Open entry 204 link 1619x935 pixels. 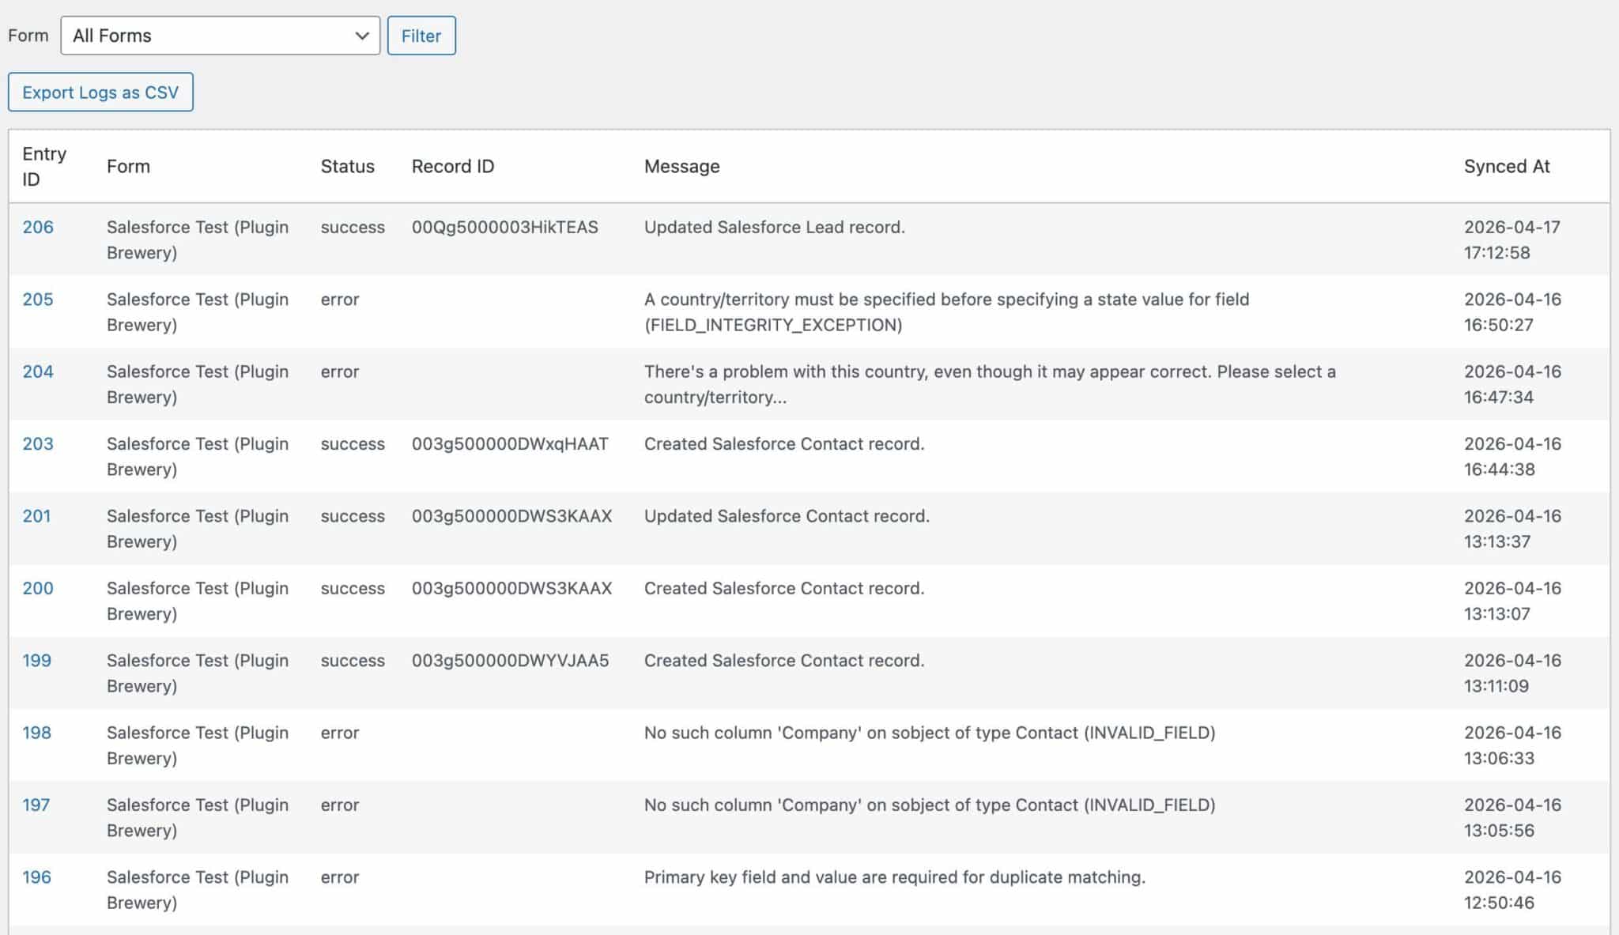point(38,371)
